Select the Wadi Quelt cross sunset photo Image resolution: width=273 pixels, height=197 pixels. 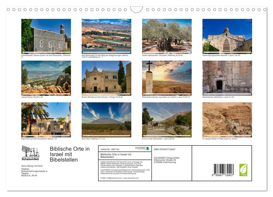pyautogui.click(x=167, y=78)
